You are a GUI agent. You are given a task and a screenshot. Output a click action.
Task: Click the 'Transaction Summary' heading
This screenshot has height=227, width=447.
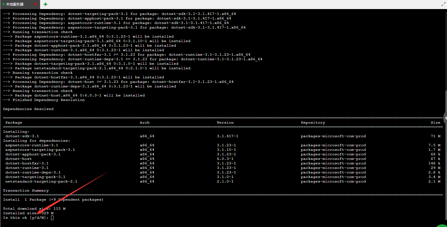pyautogui.click(x=26, y=190)
